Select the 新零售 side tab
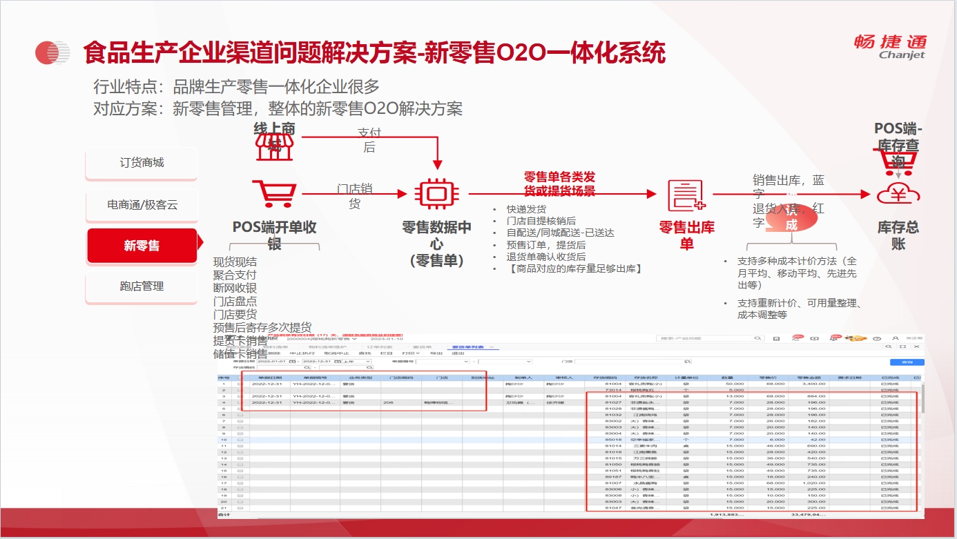957x539 pixels. click(142, 246)
